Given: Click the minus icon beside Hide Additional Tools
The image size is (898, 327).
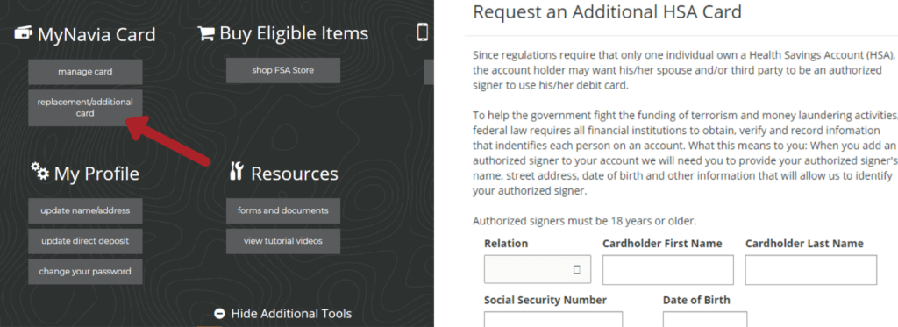Looking at the screenshot, I should 219,313.
